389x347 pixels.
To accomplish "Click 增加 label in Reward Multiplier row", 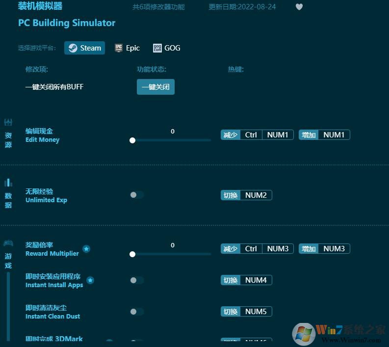I will pos(309,249).
